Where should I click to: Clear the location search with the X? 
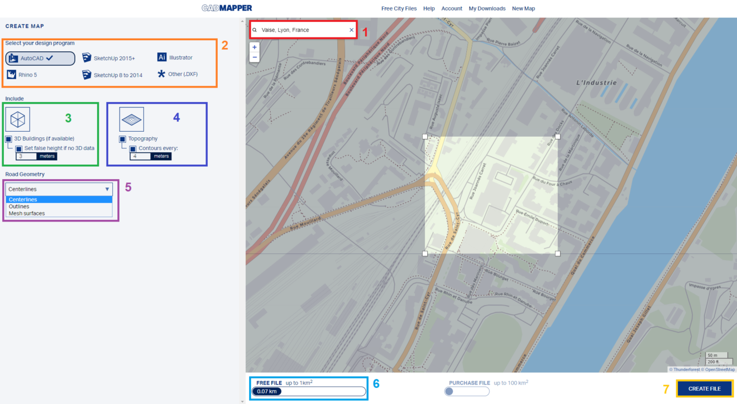(x=351, y=30)
